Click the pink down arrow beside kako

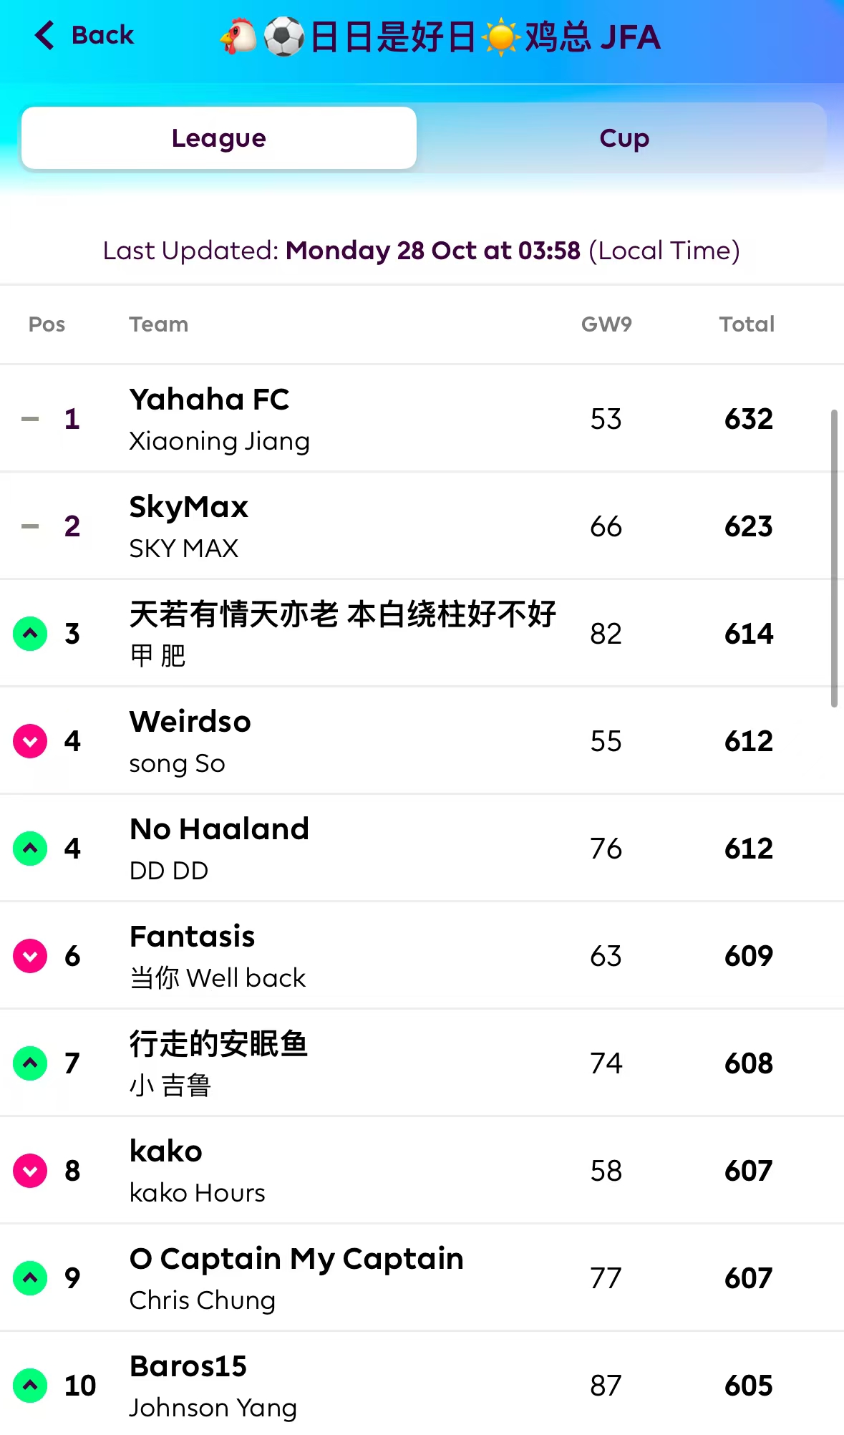tap(30, 1170)
